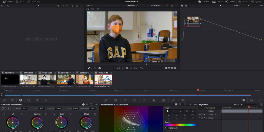Open viewer options three-dot menu
The width and height of the screenshot is (264, 132).
click(177, 6)
